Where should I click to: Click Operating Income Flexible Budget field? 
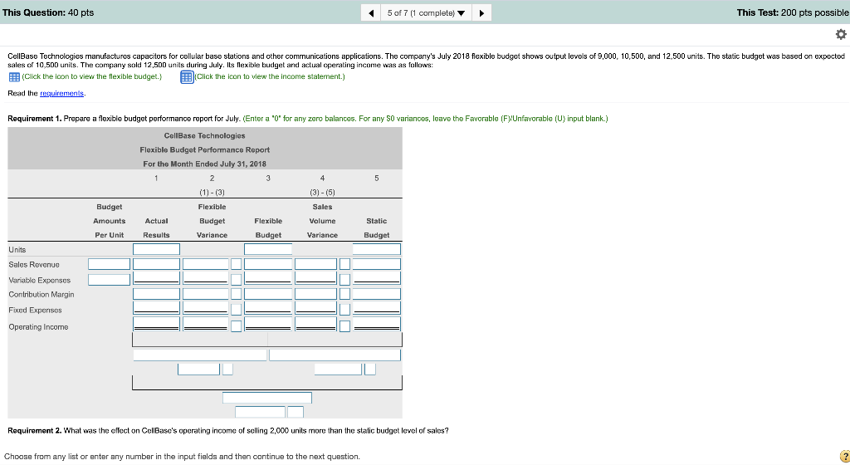pos(268,324)
